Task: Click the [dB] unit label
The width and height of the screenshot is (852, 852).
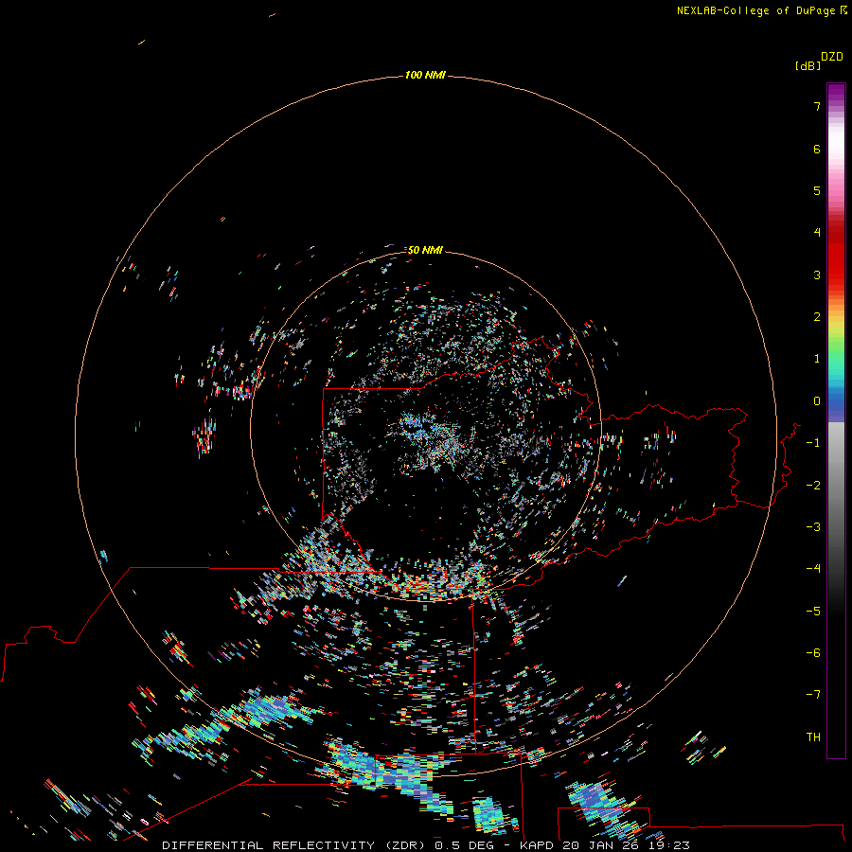Action: point(808,65)
